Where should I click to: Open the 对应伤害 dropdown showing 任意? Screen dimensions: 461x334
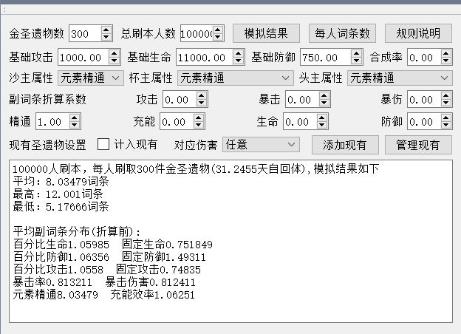[261, 144]
